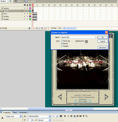118x122 pixels.
Task: Open the font size dropdown arrow
Action: (57, 116)
